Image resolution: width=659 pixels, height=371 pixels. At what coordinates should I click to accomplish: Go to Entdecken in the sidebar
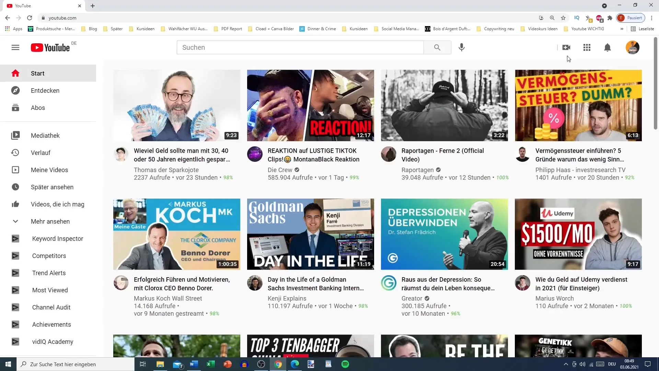click(x=48, y=90)
